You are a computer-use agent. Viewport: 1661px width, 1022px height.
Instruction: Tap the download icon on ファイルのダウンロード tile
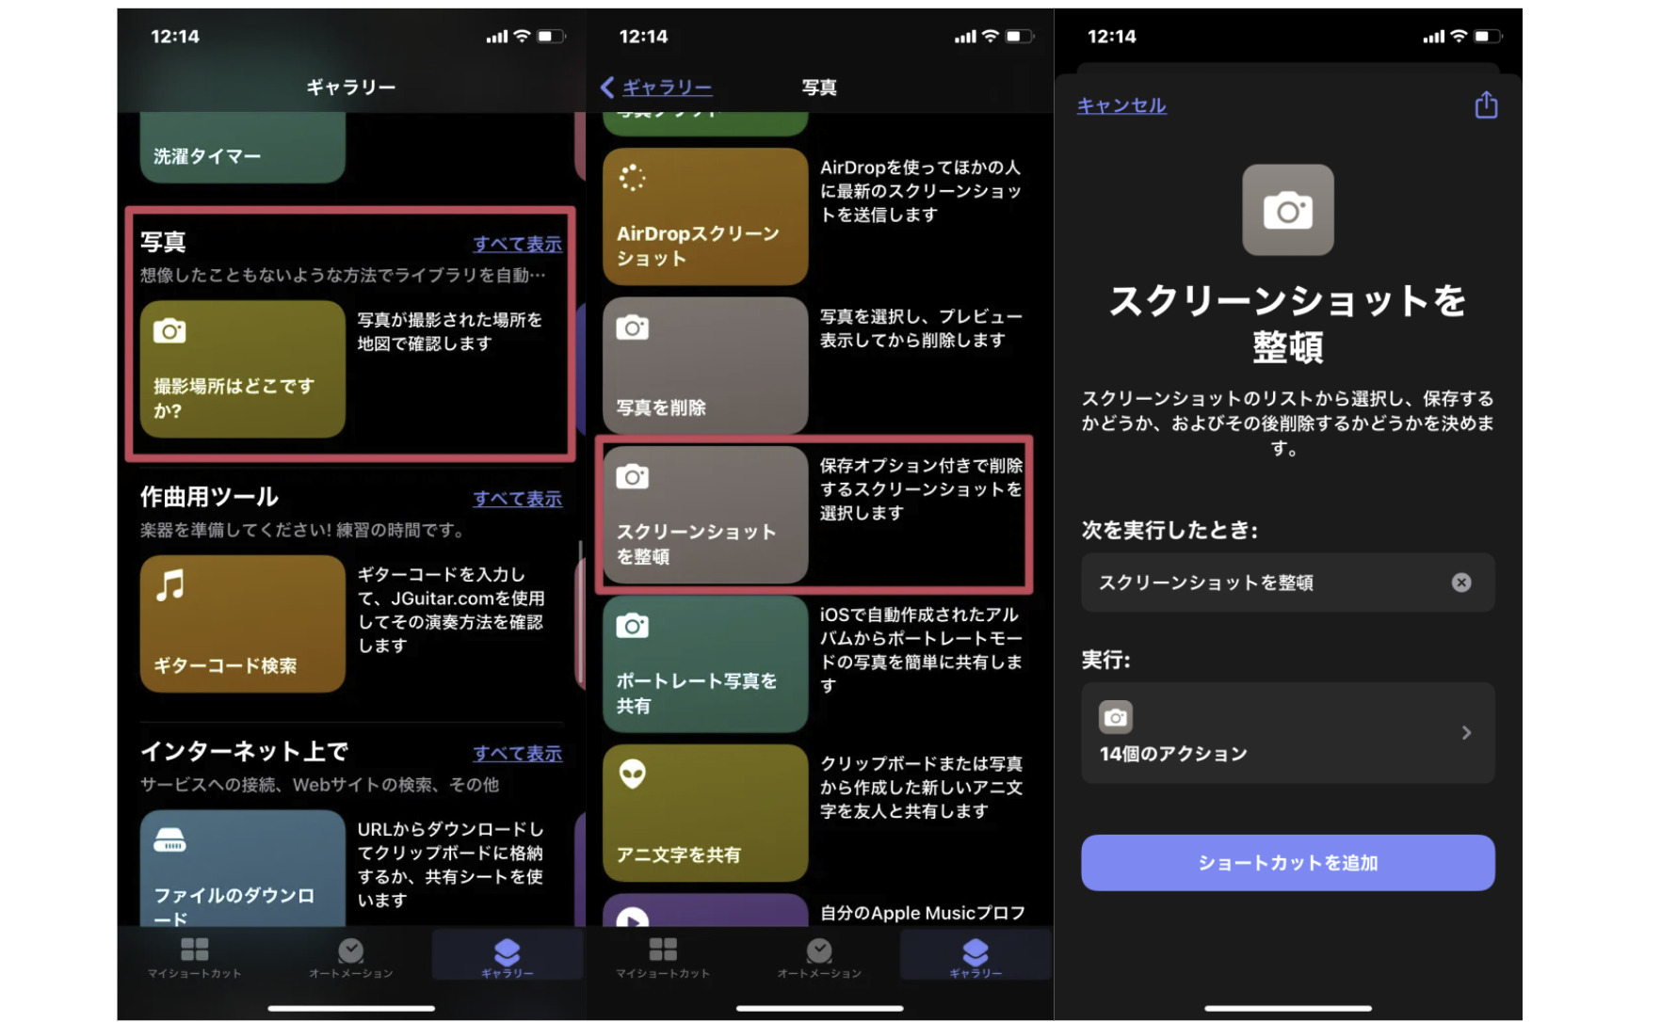pos(172,840)
